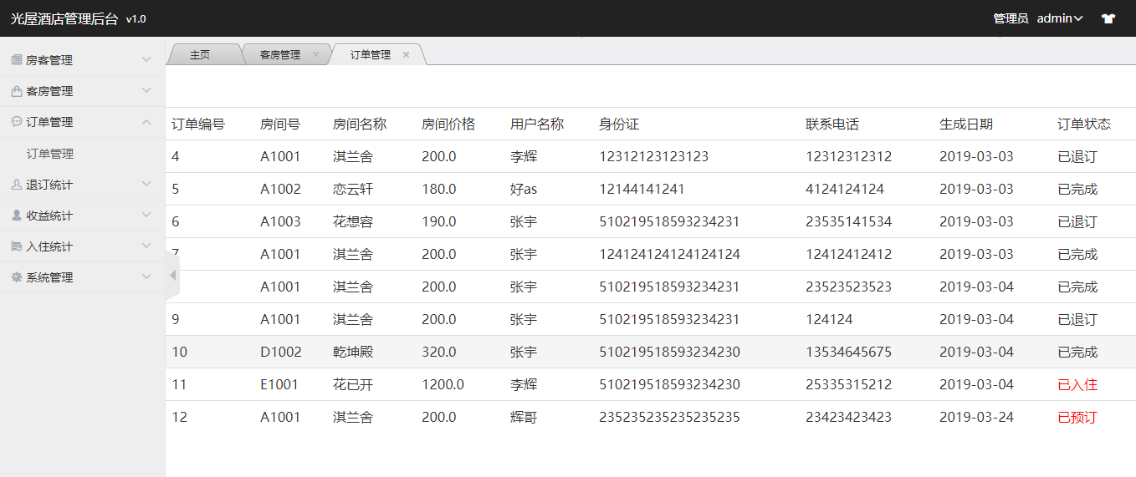Click room name 花想容
The image size is (1136, 477).
tap(353, 222)
